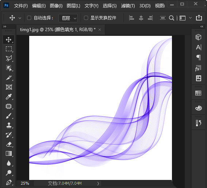This screenshot has width=207, height=188.
Task: Enable the 自动选择 checkbox
Action: [x=29, y=18]
